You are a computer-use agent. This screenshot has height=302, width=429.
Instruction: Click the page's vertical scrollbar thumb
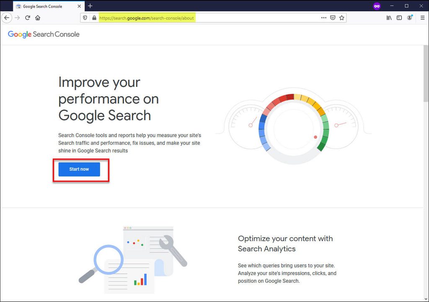[426, 73]
